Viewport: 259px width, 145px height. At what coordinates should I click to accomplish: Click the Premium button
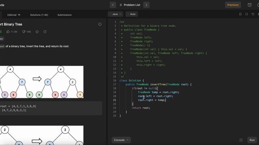(233, 5)
